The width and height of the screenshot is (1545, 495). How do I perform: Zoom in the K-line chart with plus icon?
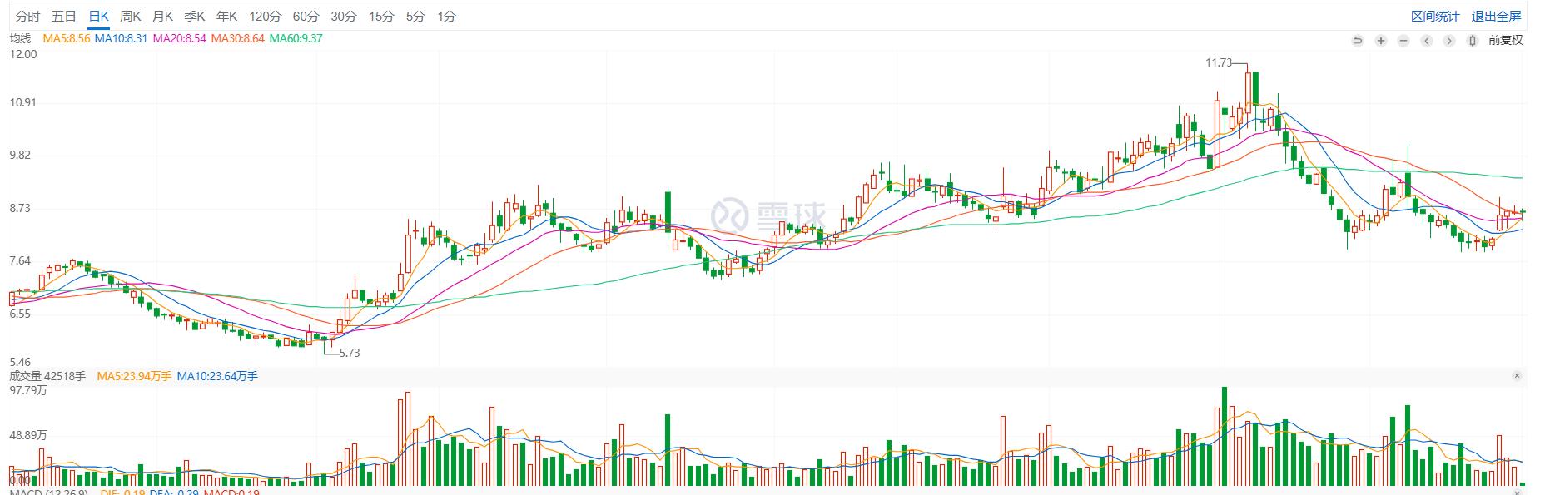coord(1381,40)
